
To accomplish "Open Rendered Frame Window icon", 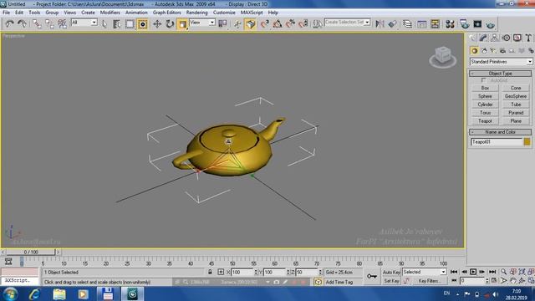I will point(477,24).
